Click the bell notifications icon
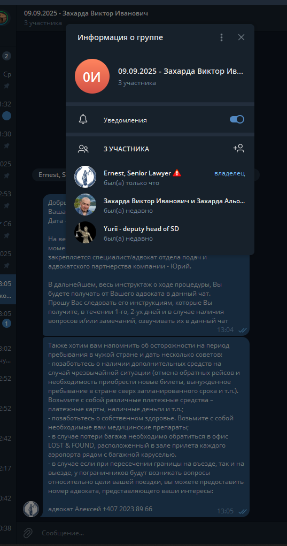 pyautogui.click(x=83, y=119)
